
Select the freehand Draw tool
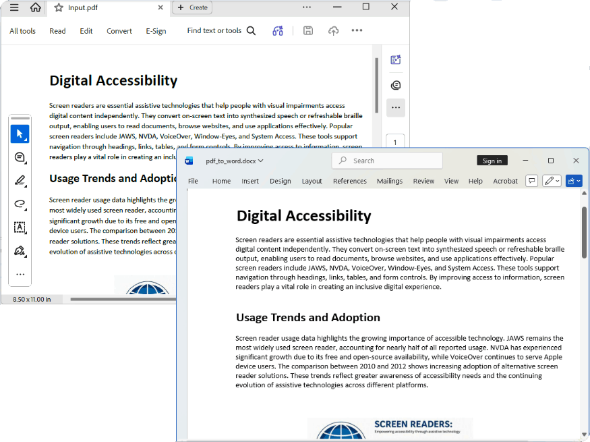[x=20, y=204]
